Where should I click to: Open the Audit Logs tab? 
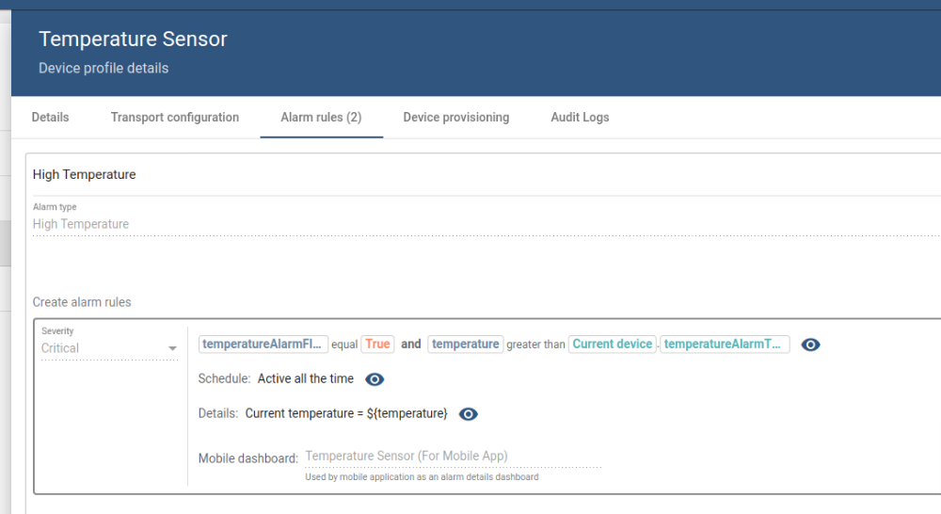[x=580, y=118]
